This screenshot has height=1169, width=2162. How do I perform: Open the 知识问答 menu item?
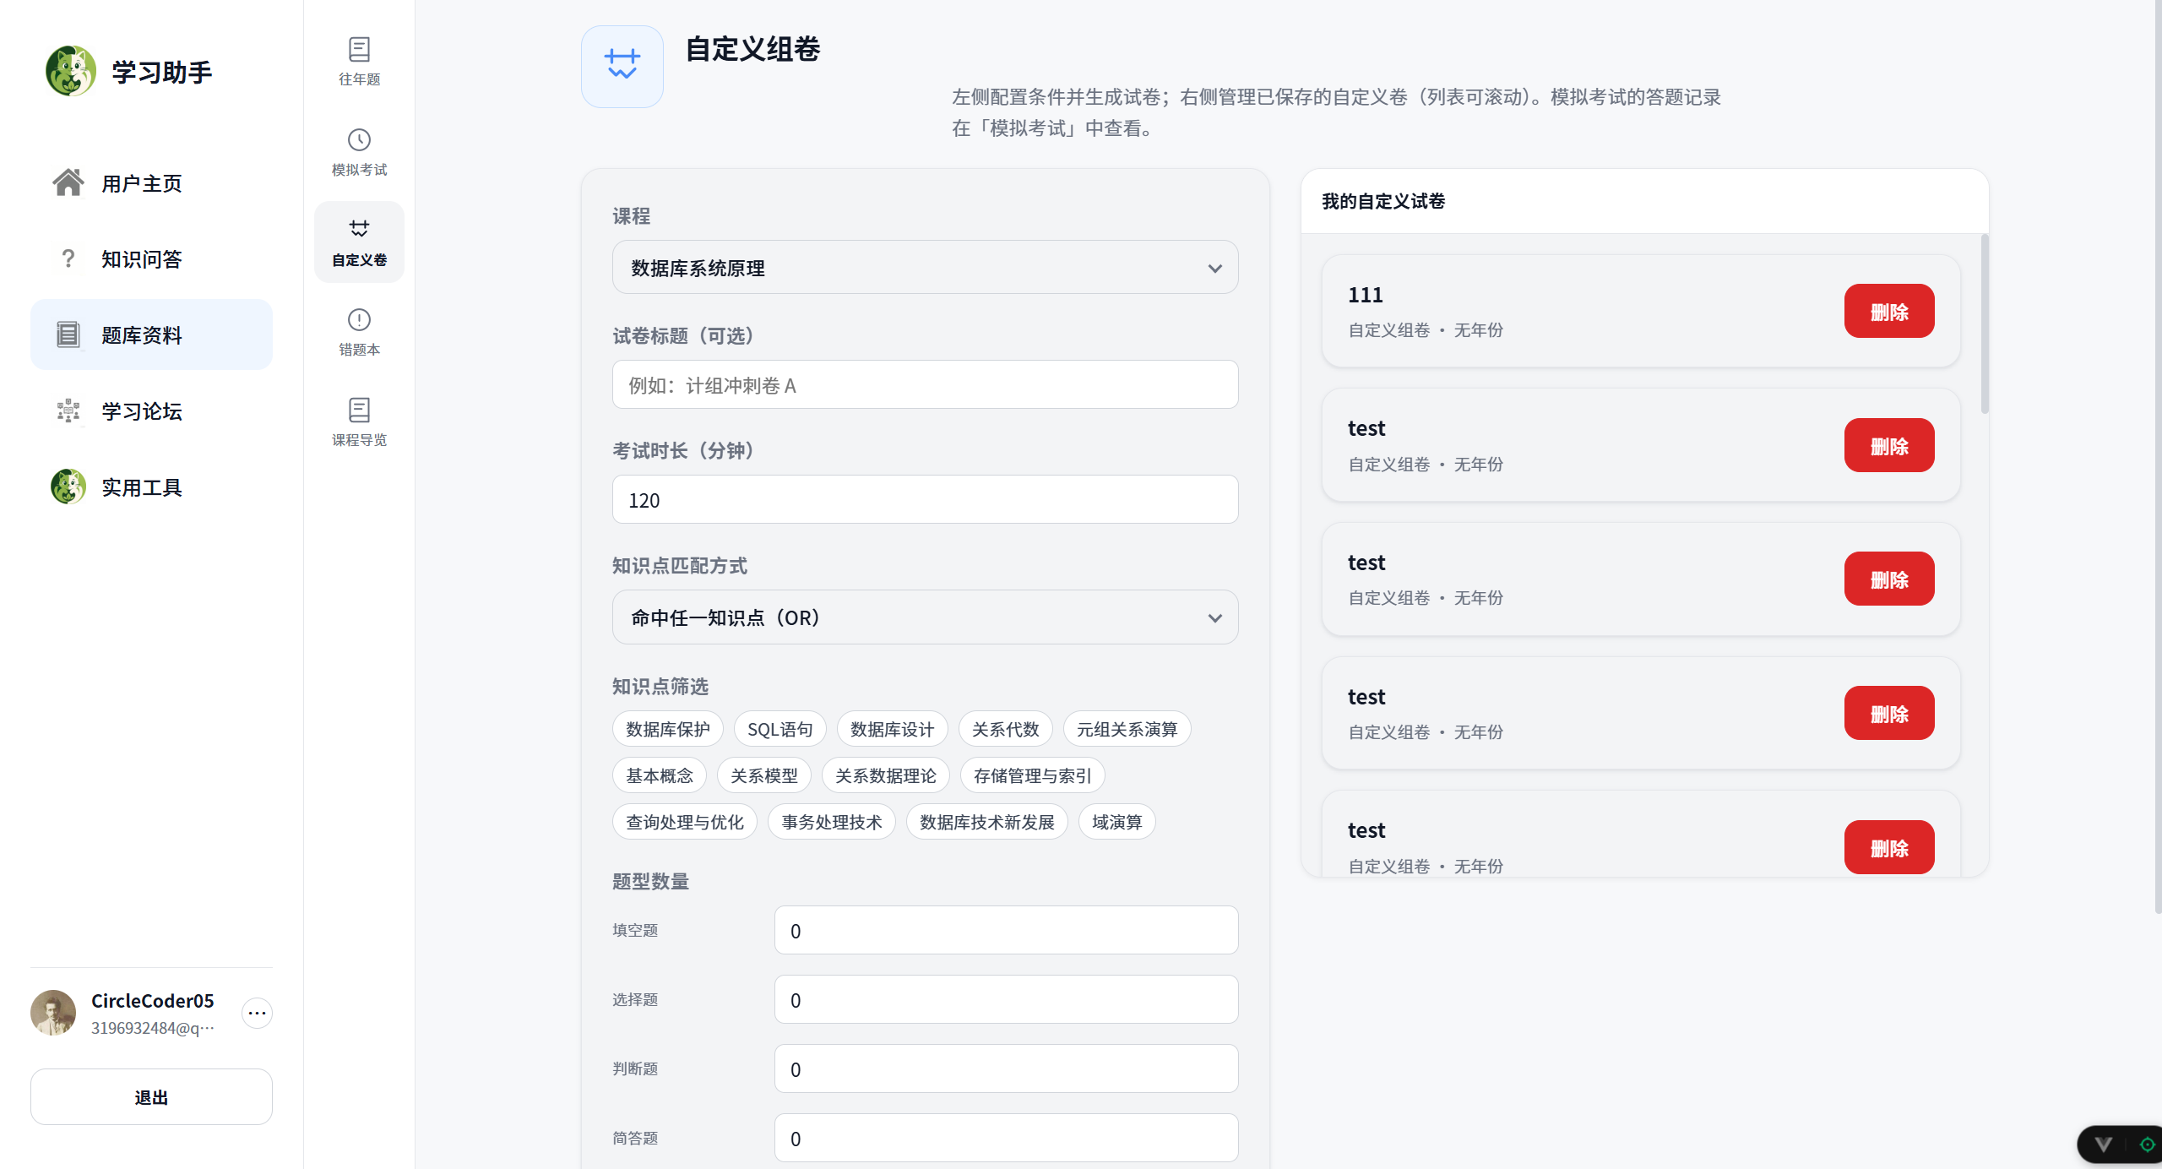151,258
